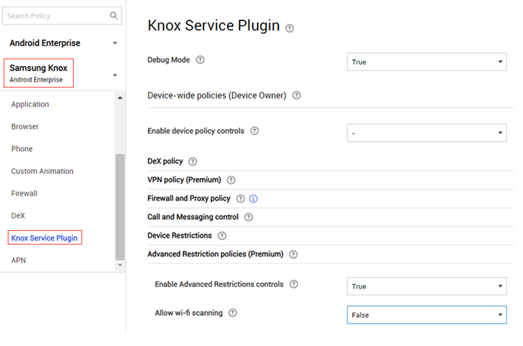This screenshot has width=523, height=346.
Task: Click the Samsung Knox heading
Action: [39, 68]
